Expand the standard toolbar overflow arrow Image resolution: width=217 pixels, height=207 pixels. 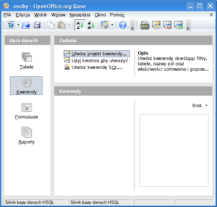click(x=132, y=25)
